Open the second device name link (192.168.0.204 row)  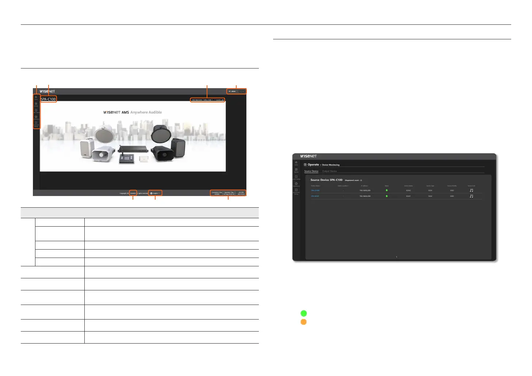[315, 196]
